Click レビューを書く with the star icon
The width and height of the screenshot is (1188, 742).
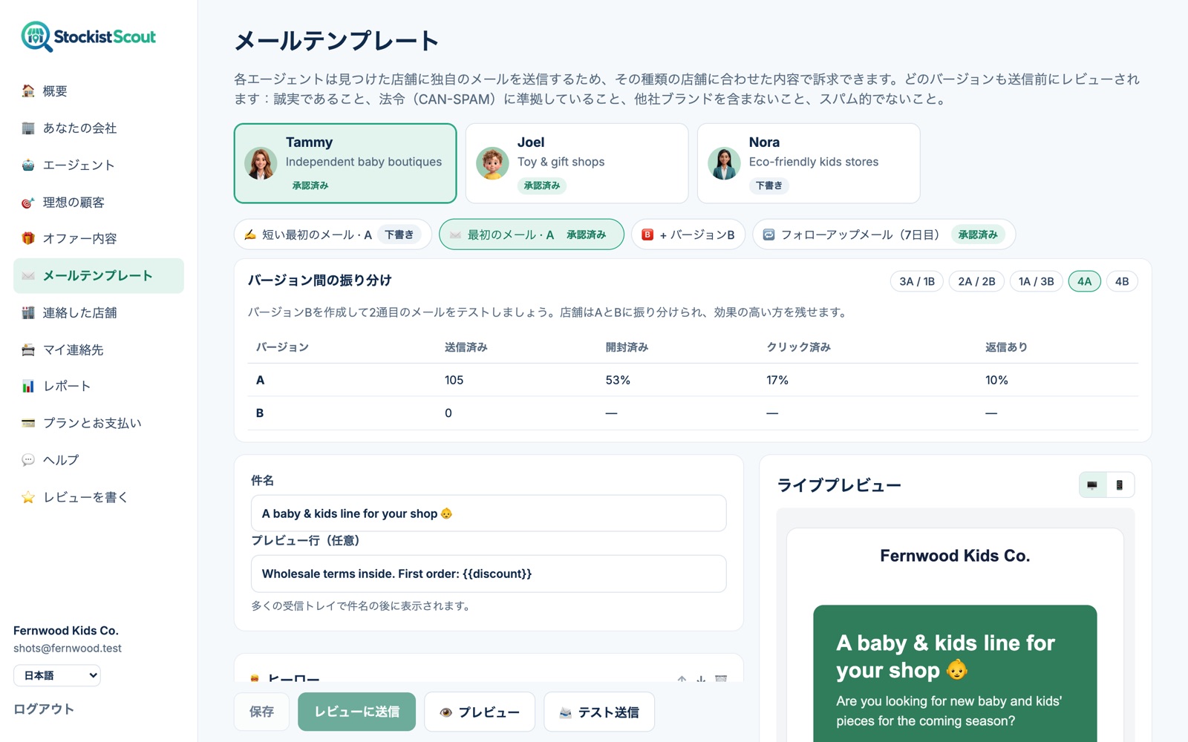click(x=99, y=497)
